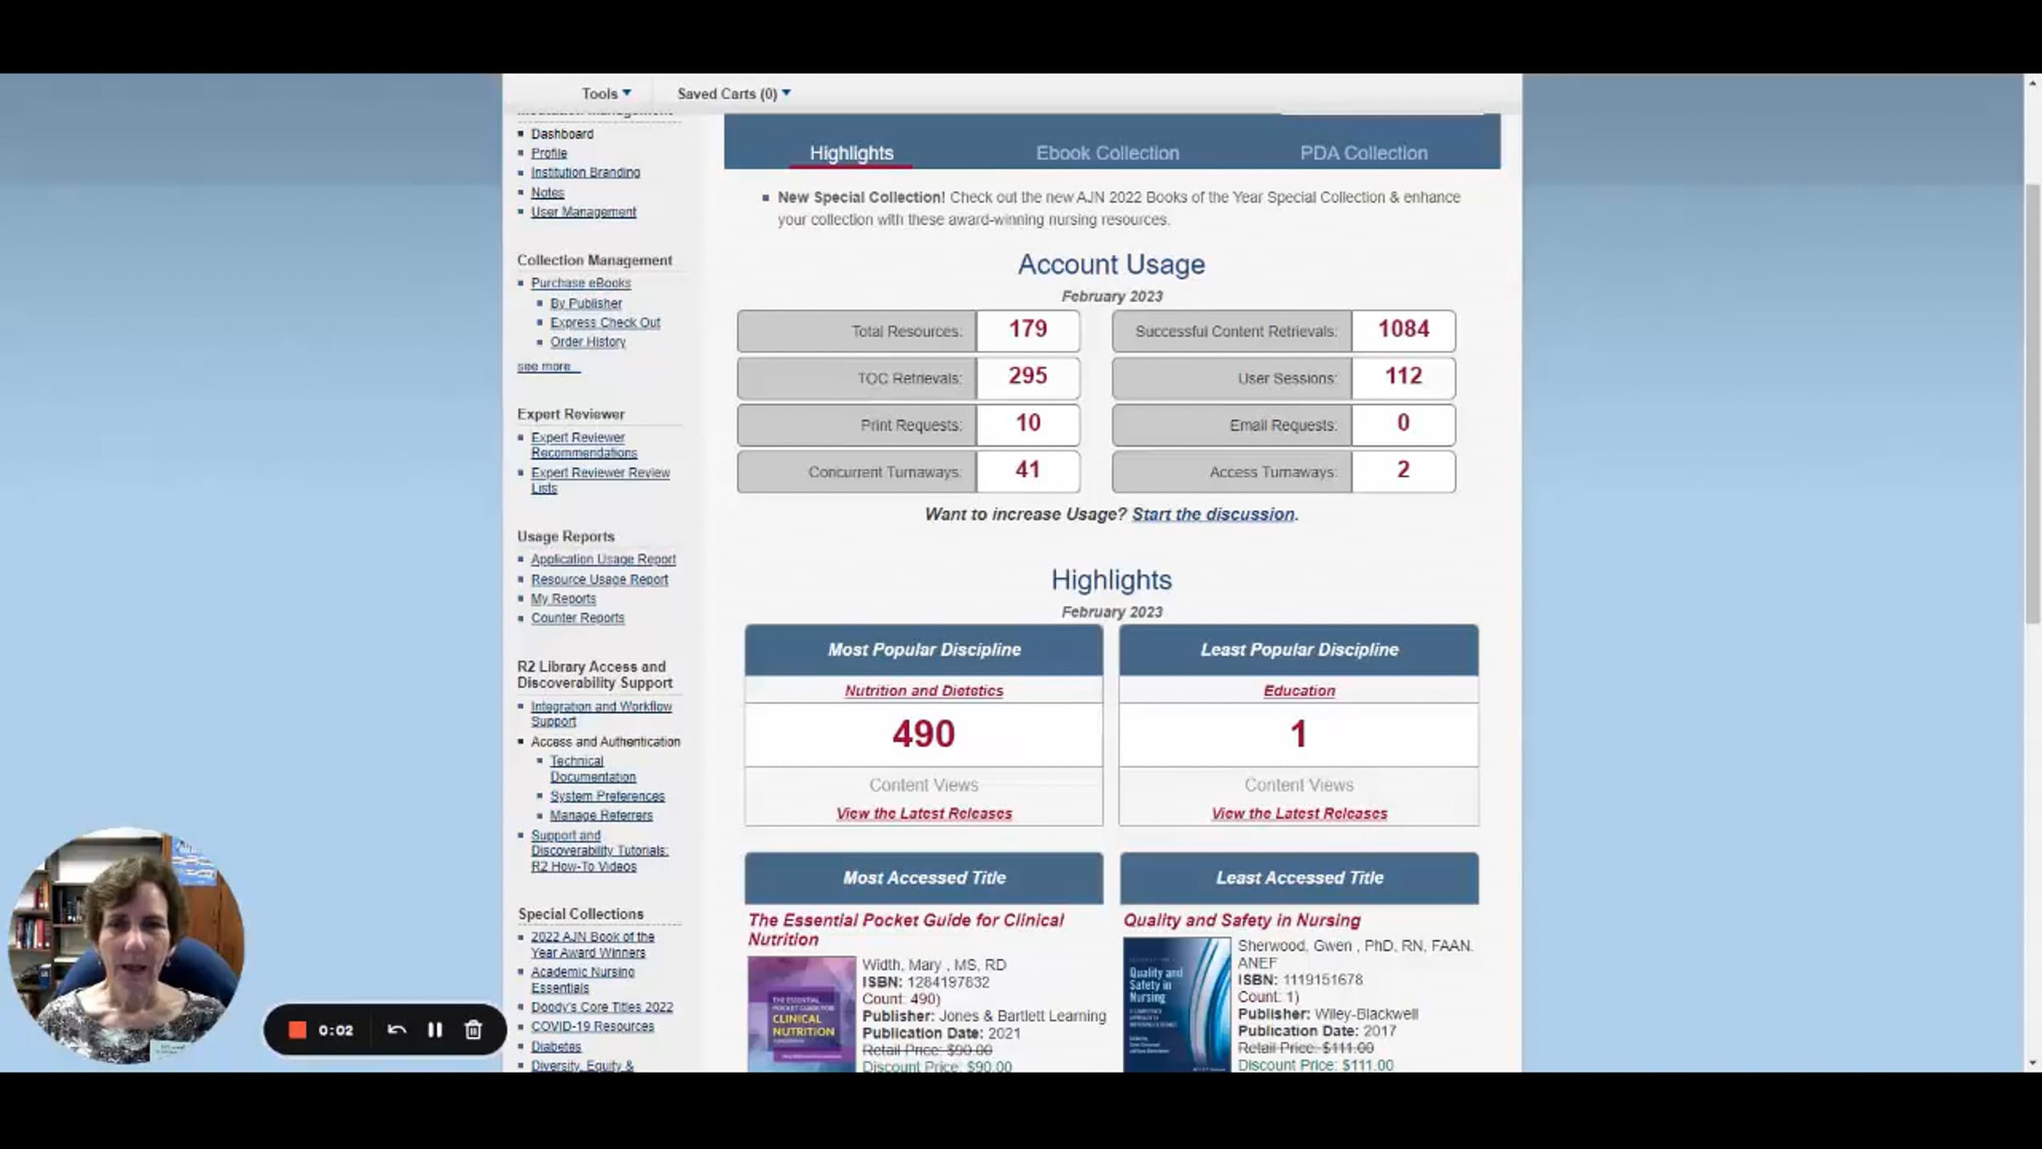2042x1149 pixels.
Task: Click the undo recording icon
Action: click(x=396, y=1030)
